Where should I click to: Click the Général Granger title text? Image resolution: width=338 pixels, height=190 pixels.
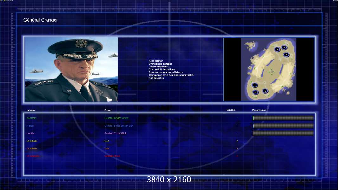[x=41, y=20]
